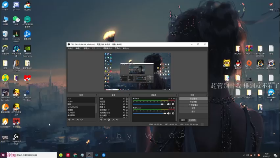
Task: Open the WeGame desktop shortcut
Action: click(x=260, y=65)
